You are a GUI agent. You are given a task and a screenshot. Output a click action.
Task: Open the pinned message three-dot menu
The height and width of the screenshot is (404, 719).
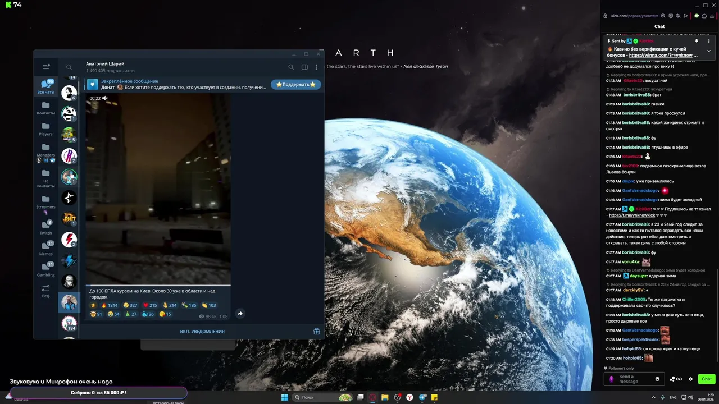709,41
